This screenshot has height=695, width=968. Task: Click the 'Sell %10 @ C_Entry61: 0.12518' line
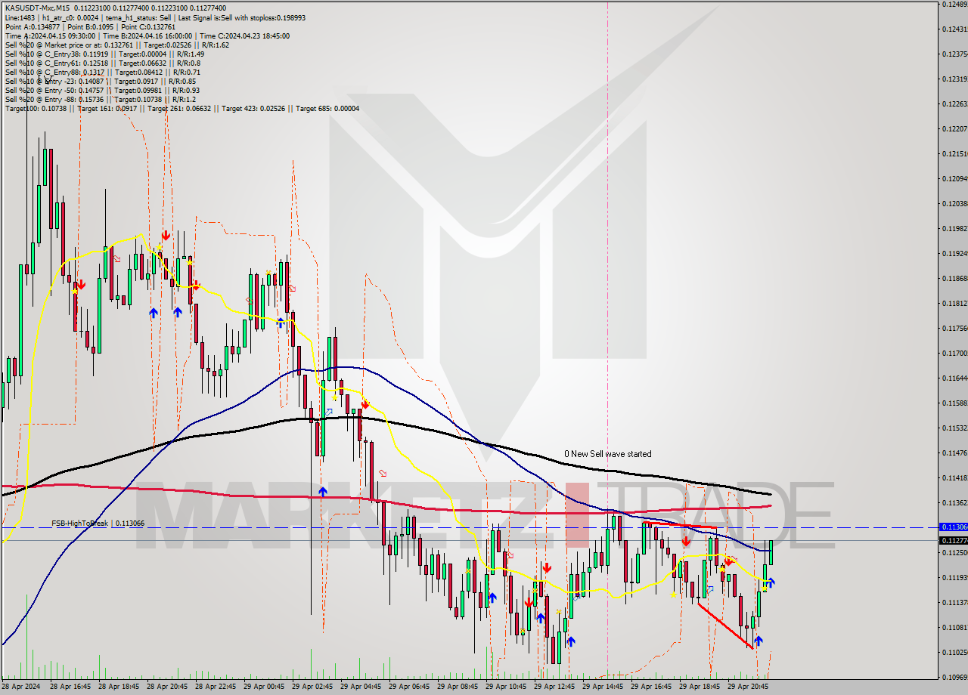102,62
